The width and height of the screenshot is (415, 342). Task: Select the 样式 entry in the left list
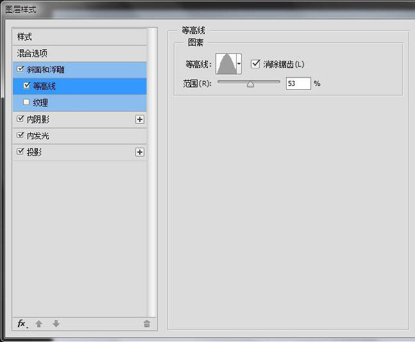click(80, 37)
